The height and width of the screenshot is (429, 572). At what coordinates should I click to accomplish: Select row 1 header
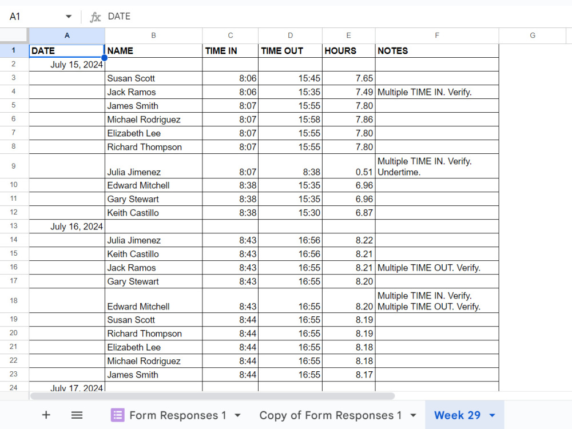click(x=14, y=50)
